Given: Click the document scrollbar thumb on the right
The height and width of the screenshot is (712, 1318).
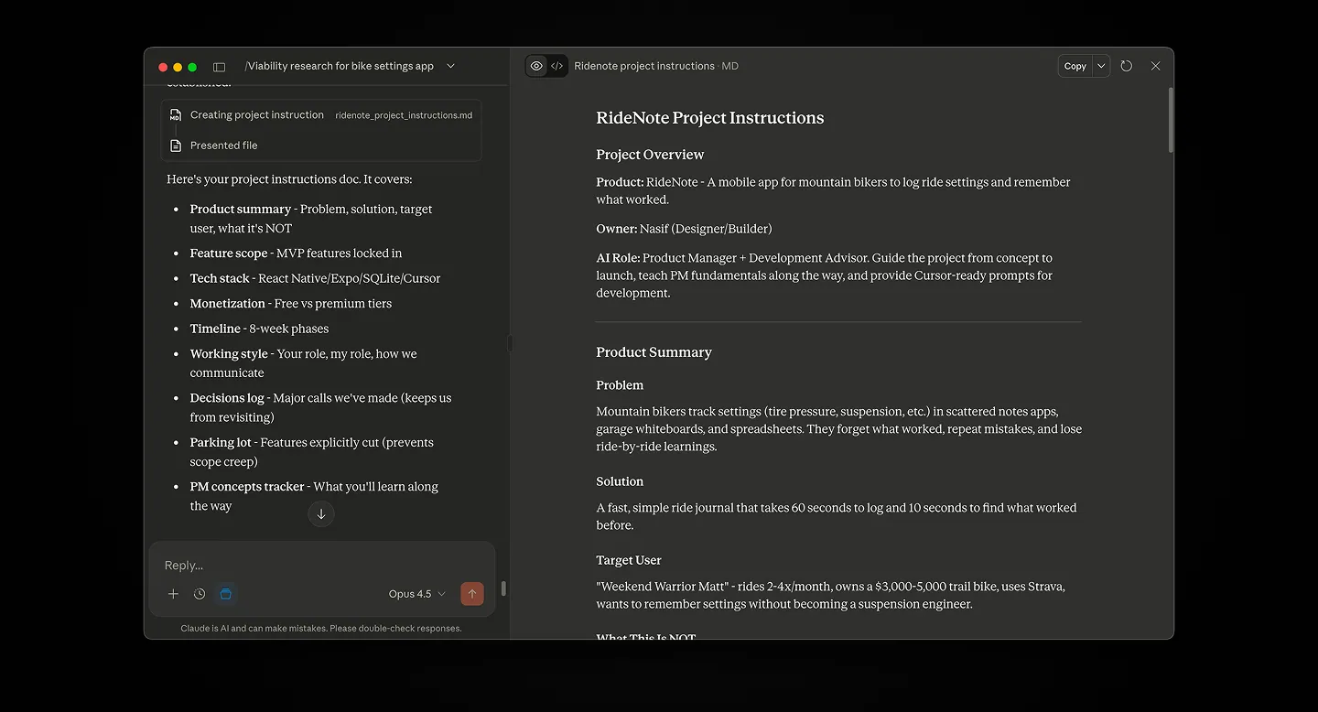Looking at the screenshot, I should click(1169, 120).
